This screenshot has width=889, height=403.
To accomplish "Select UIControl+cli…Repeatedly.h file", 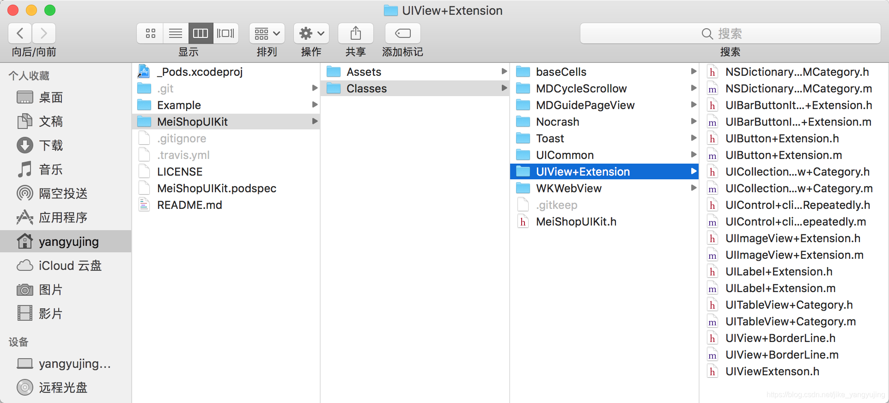I will [794, 205].
